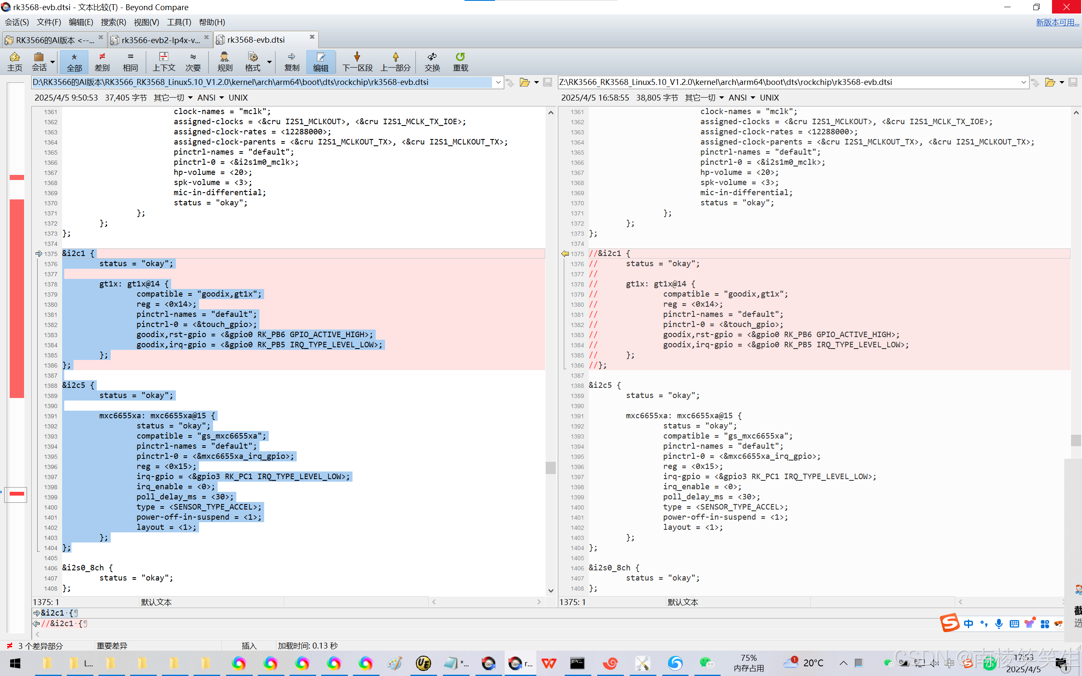1082x676 pixels.
Task: Open the Sessions (会话) toolbar icon
Action: coord(39,62)
